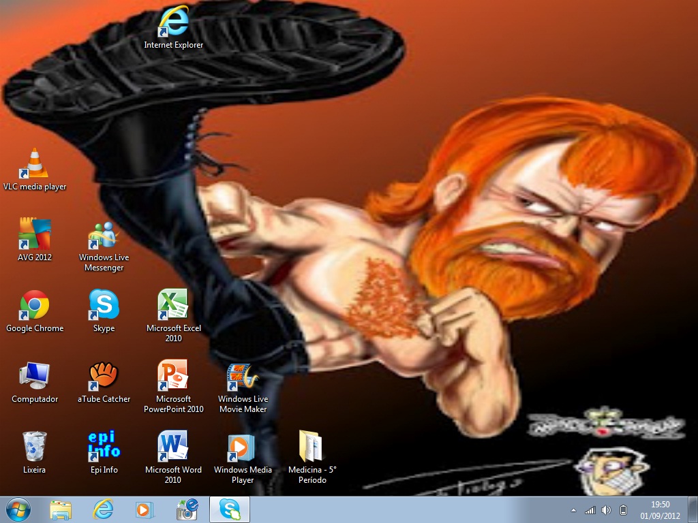
Task: Select the Computador desktop icon
Action: [35, 383]
